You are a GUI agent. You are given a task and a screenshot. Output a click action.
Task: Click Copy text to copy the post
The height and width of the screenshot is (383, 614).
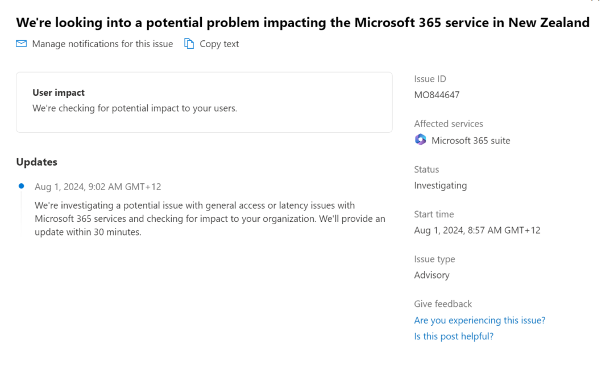tap(219, 44)
